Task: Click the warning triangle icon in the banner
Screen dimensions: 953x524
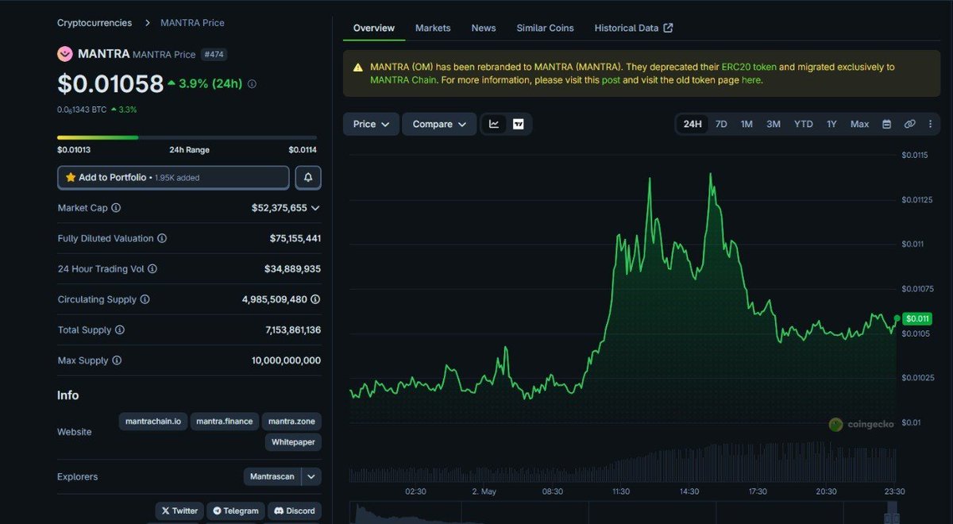Action: click(x=358, y=67)
